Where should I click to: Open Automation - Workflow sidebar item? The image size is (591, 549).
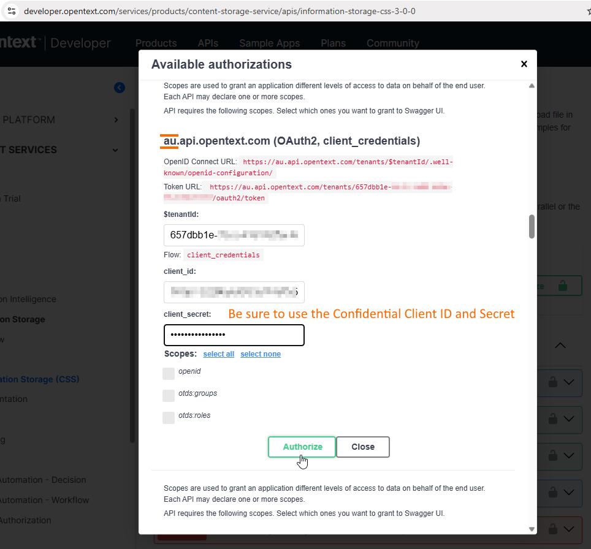[x=45, y=501]
